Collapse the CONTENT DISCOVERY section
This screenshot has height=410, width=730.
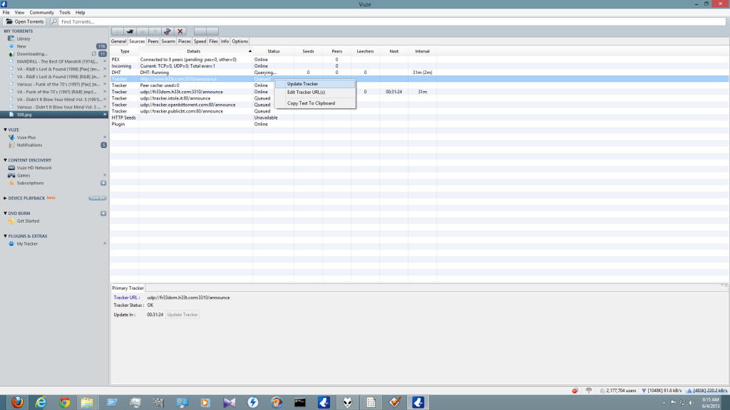pyautogui.click(x=5, y=160)
